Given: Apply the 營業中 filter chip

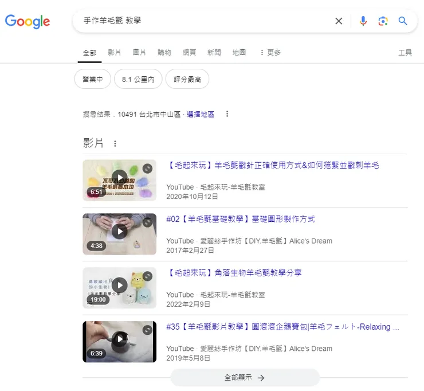Looking at the screenshot, I should click(92, 79).
